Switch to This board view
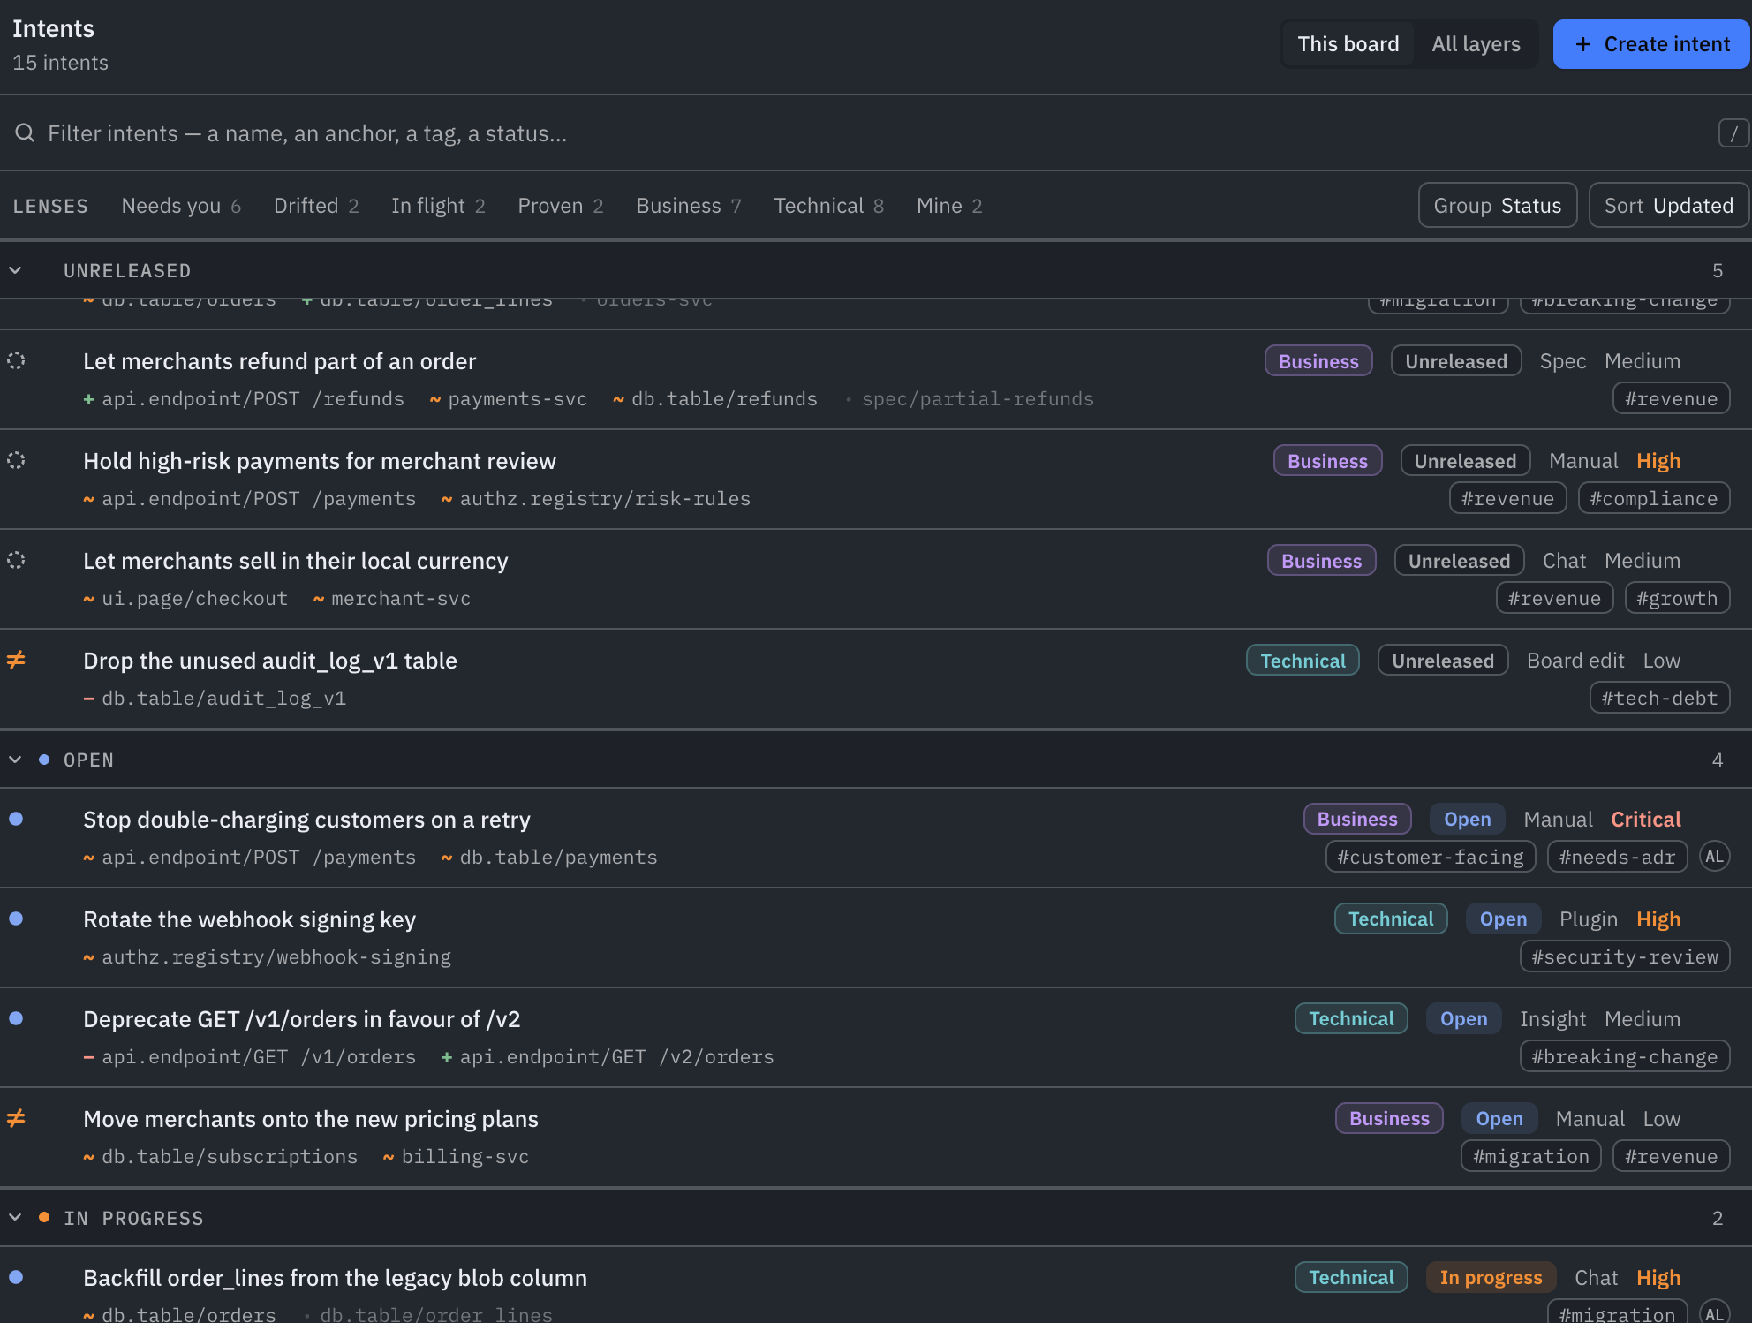This screenshot has width=1752, height=1323. pos(1348,44)
